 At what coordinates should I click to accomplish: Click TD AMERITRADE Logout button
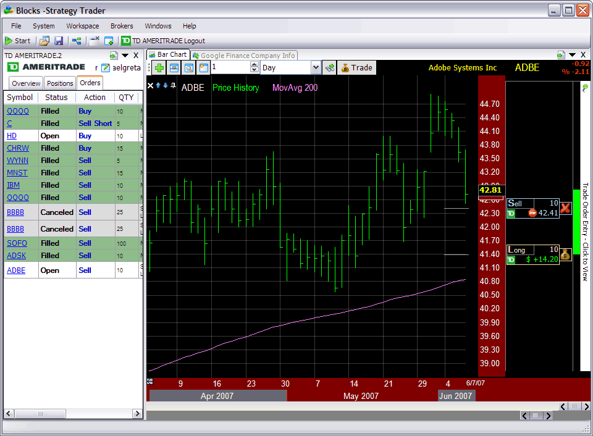163,41
